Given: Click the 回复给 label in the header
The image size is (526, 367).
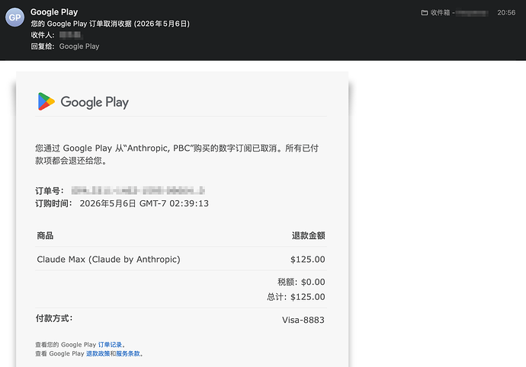Looking at the screenshot, I should click(43, 46).
